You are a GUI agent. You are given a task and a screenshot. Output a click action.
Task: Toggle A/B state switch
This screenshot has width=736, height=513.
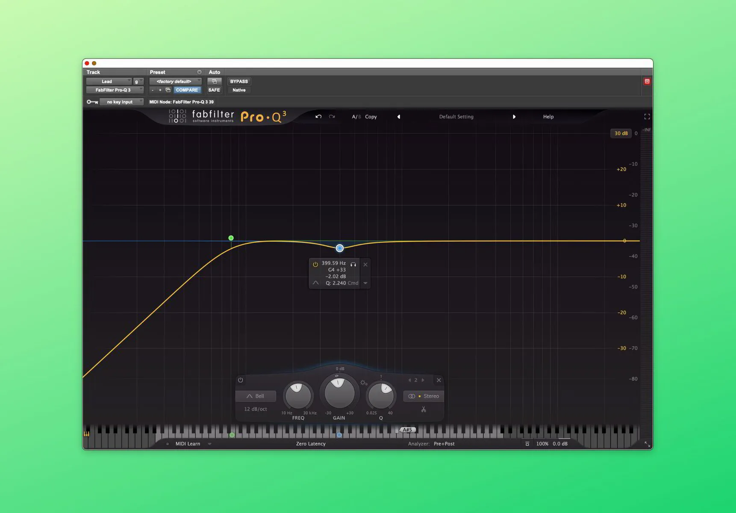coord(356,117)
